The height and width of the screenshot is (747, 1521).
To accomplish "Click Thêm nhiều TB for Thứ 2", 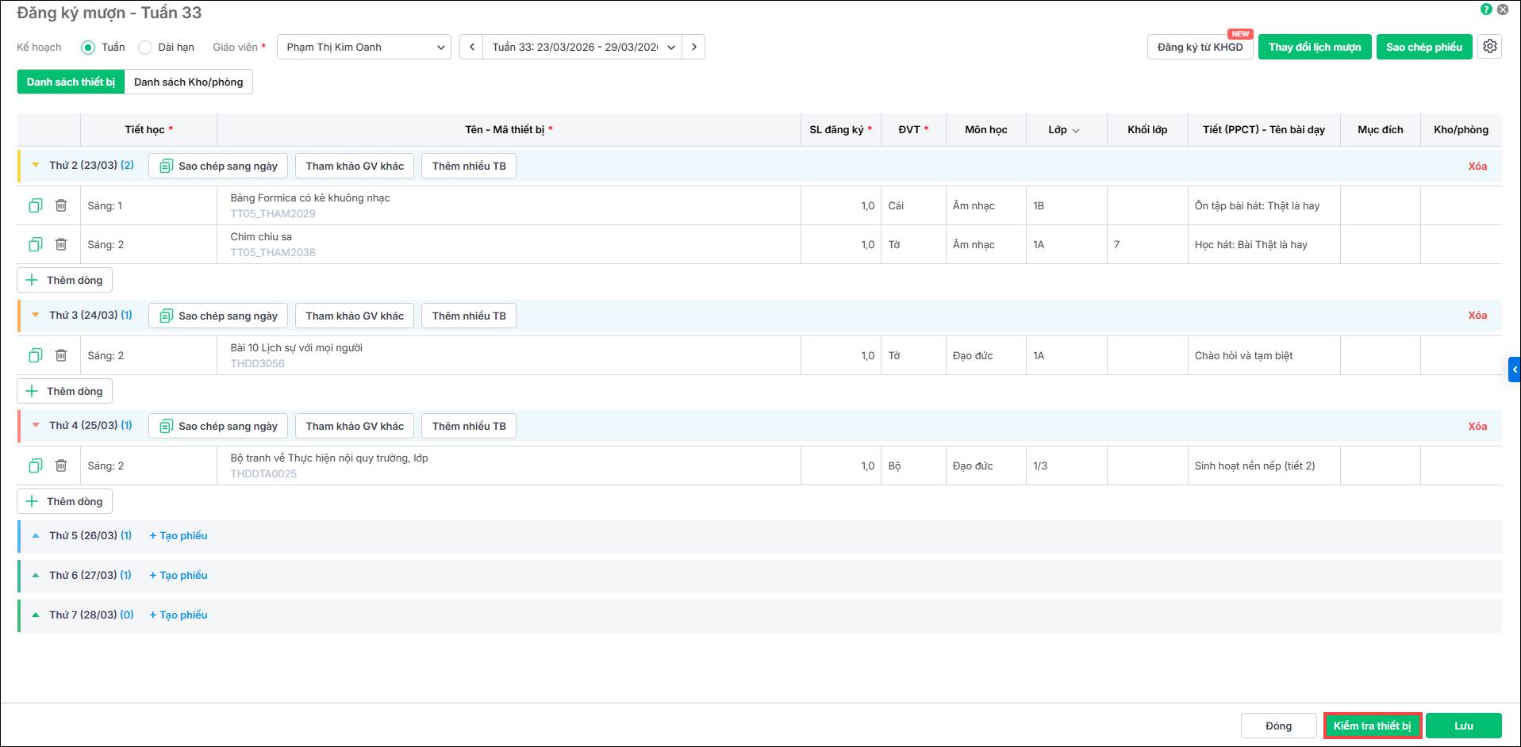I will coord(469,166).
